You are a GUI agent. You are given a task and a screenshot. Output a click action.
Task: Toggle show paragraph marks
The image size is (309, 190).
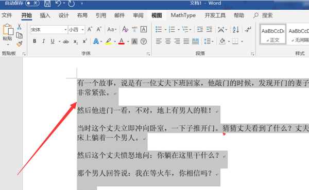tap(248, 29)
